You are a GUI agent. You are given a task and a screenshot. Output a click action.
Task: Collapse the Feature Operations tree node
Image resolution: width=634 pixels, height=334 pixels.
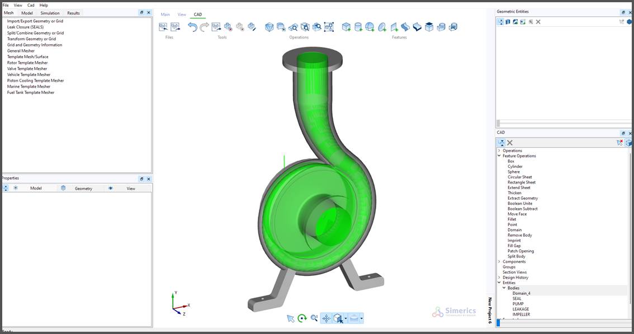pos(499,156)
